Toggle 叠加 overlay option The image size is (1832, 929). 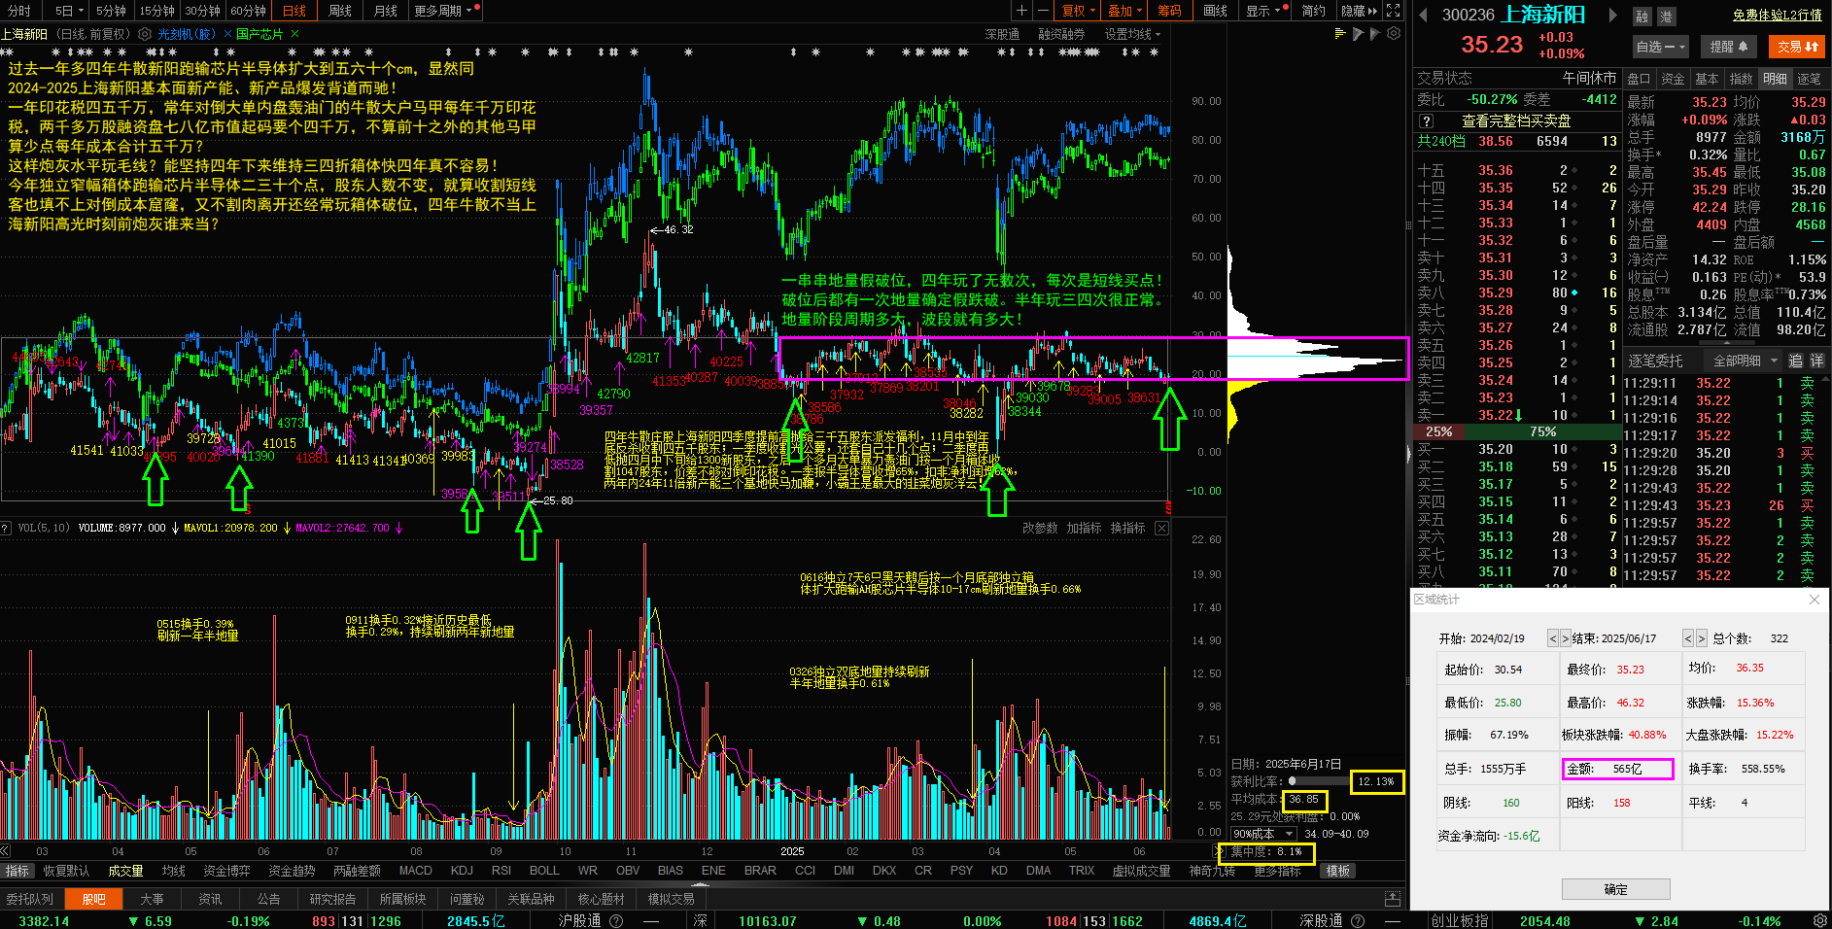pyautogui.click(x=1126, y=11)
